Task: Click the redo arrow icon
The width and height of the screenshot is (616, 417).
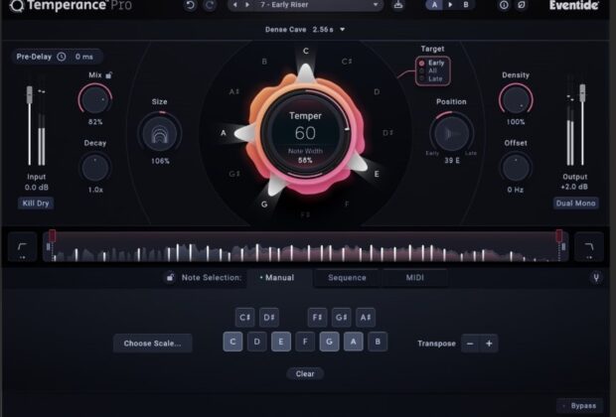Action: 210,5
